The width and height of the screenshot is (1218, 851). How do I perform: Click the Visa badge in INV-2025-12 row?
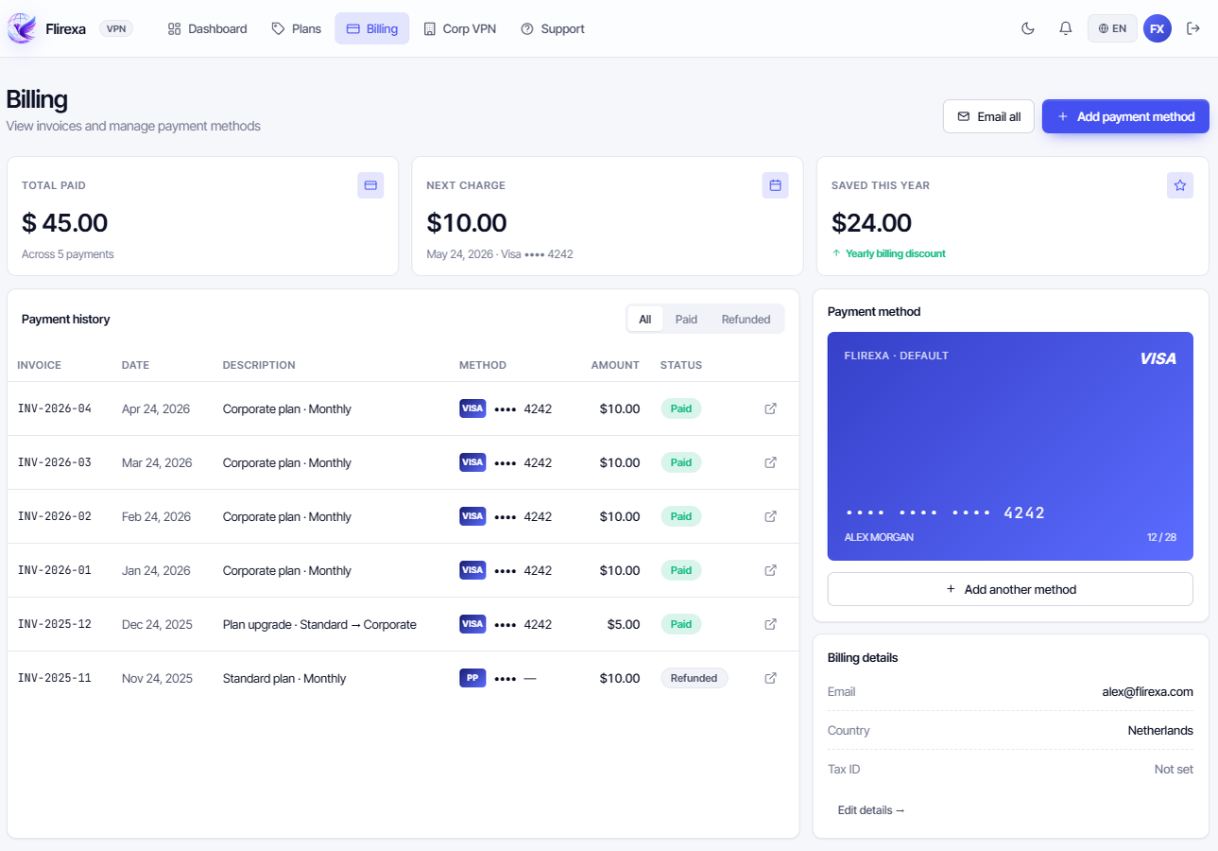click(x=472, y=624)
